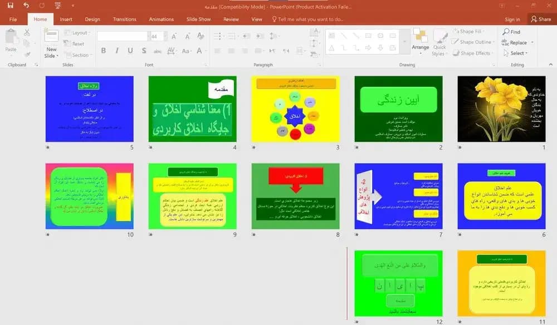Open Shape Outline color menu
The image size is (557, 325).
(473, 42)
